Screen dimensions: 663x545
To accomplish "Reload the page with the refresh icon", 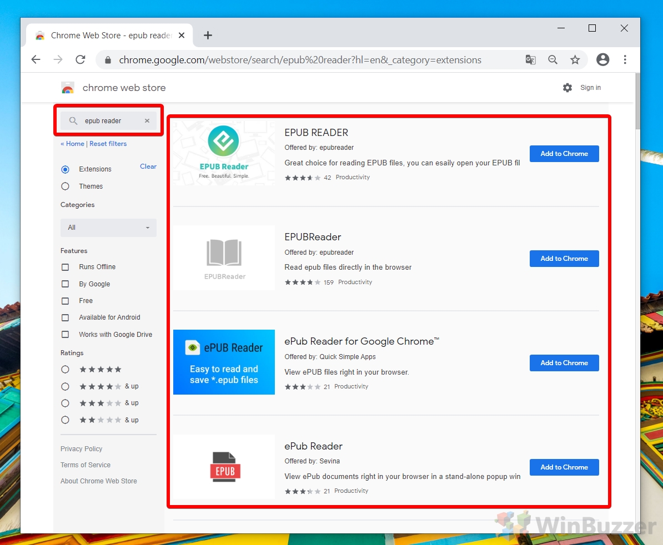I will click(x=81, y=59).
